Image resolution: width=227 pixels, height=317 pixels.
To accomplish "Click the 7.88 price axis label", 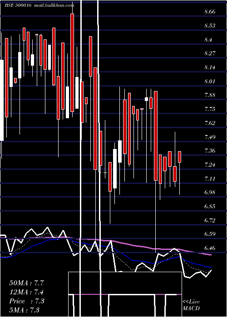I will click(210, 95).
